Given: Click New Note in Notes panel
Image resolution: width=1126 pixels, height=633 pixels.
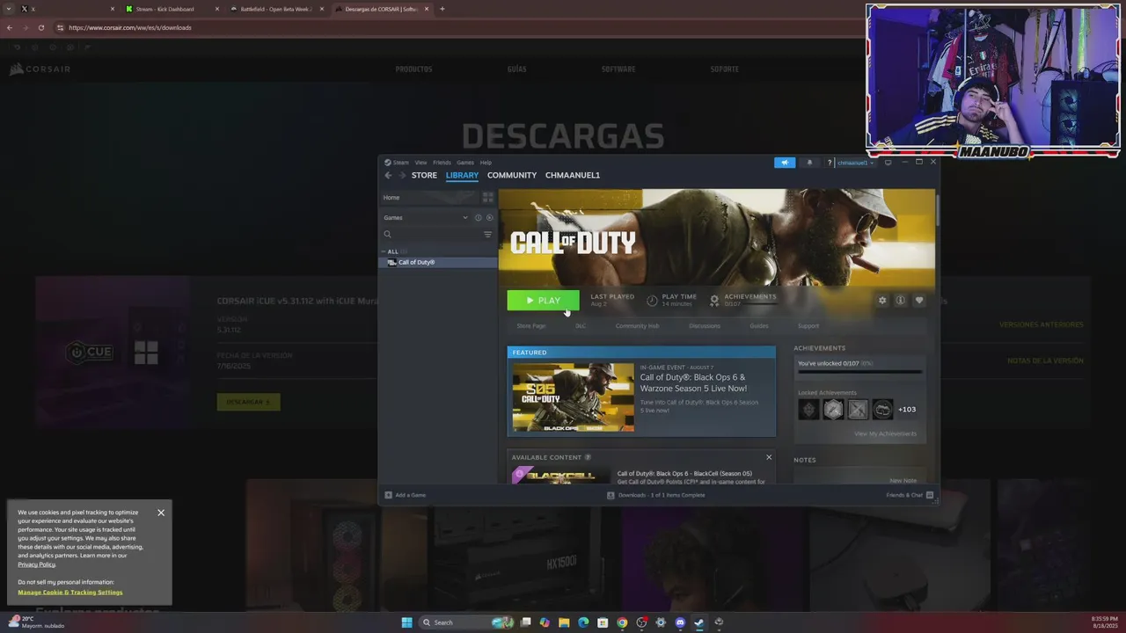Looking at the screenshot, I should (x=903, y=481).
